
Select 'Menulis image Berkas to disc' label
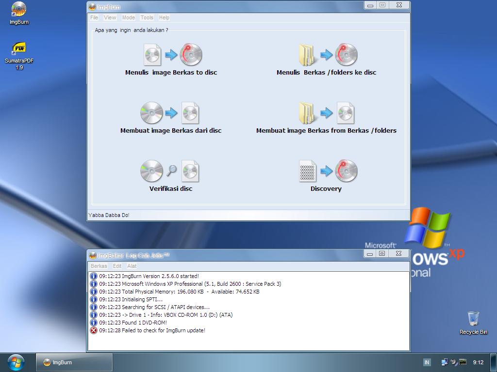(171, 73)
